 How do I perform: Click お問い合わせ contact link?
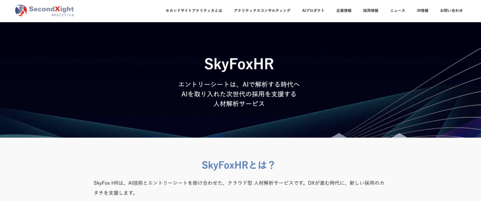pos(451,11)
